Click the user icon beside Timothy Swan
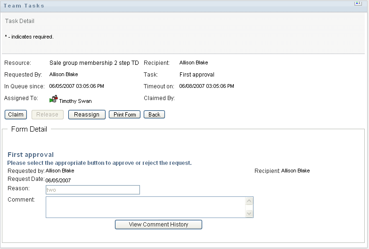 point(53,100)
